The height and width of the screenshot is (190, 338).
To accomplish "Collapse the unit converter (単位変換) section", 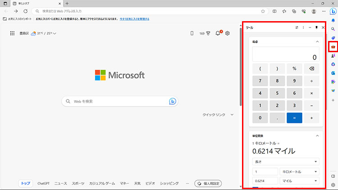I will tap(317, 136).
